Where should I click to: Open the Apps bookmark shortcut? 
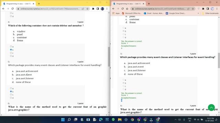116,13
